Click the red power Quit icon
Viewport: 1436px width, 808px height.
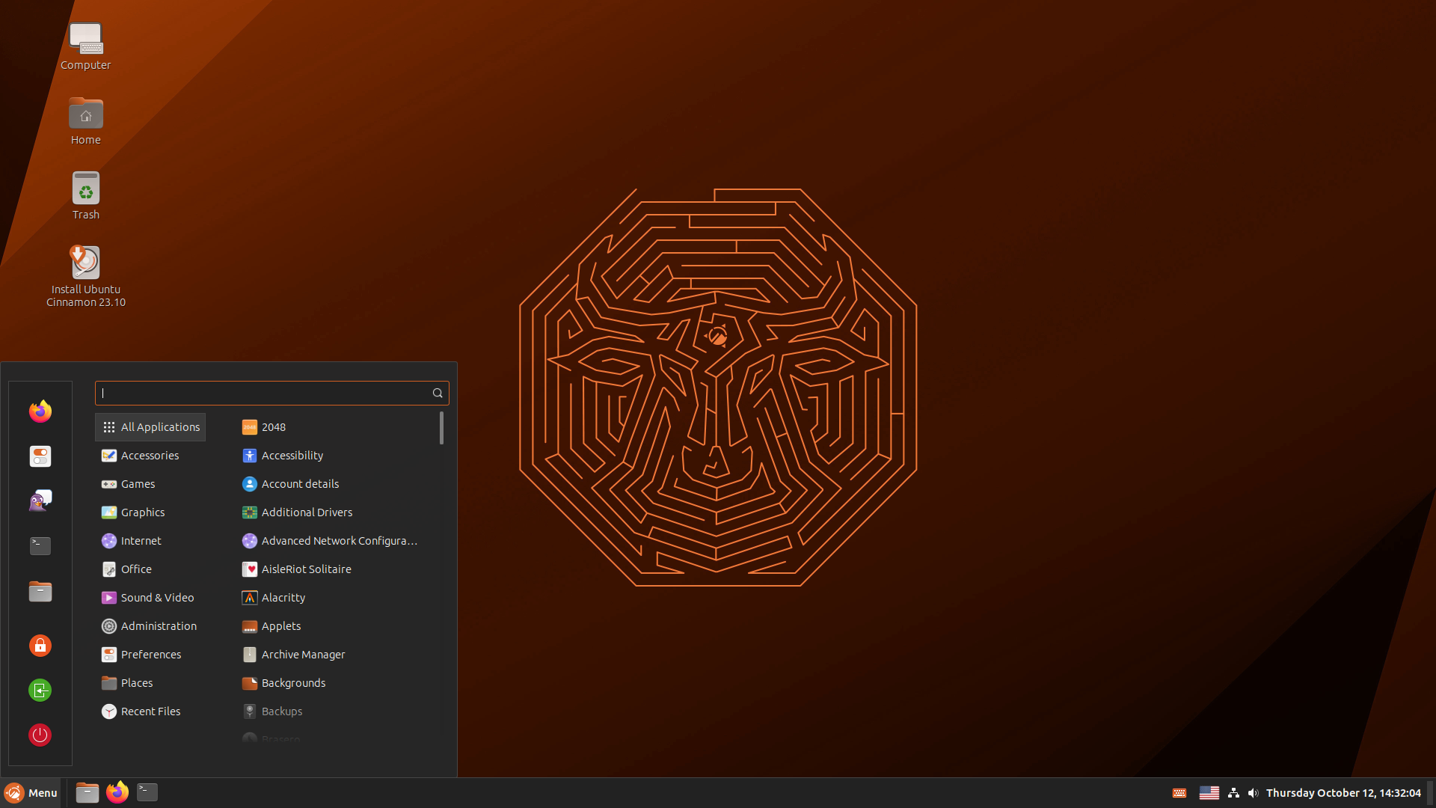pos(40,735)
